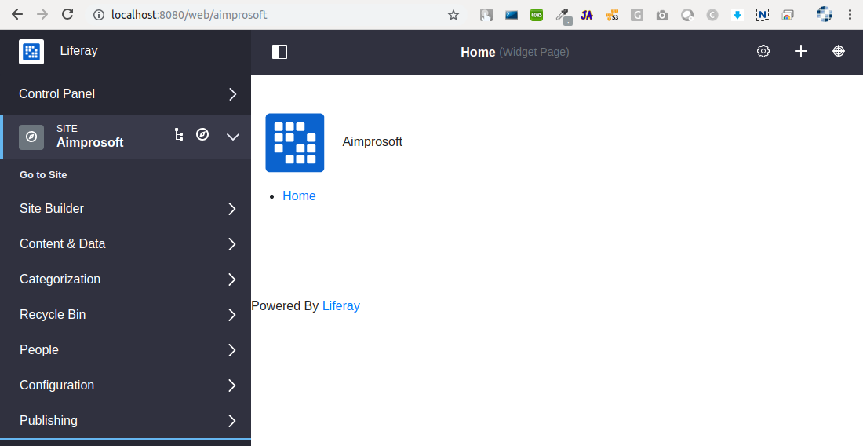Expand the Categorization menu

(232, 280)
